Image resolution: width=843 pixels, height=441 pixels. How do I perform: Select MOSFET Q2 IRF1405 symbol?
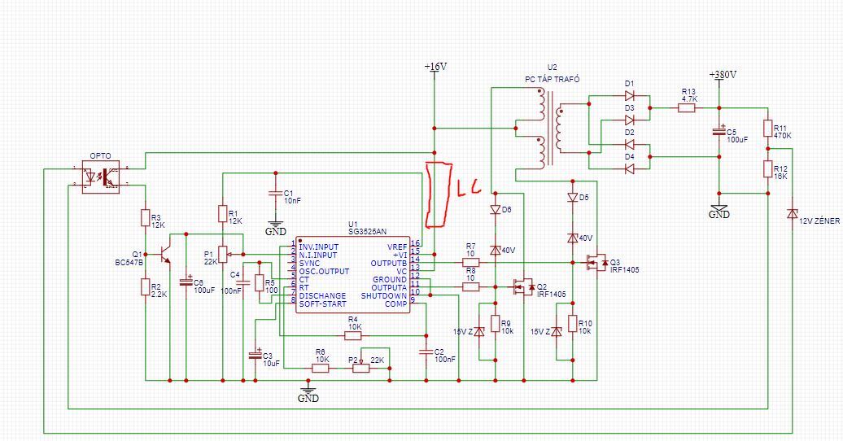click(522, 288)
